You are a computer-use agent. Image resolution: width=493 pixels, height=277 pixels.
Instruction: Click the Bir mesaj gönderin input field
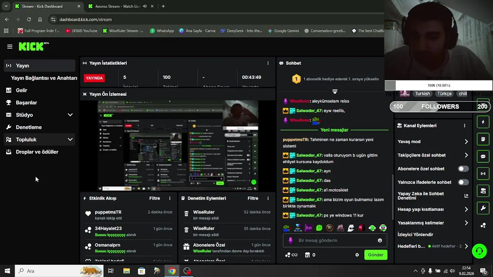(x=335, y=240)
